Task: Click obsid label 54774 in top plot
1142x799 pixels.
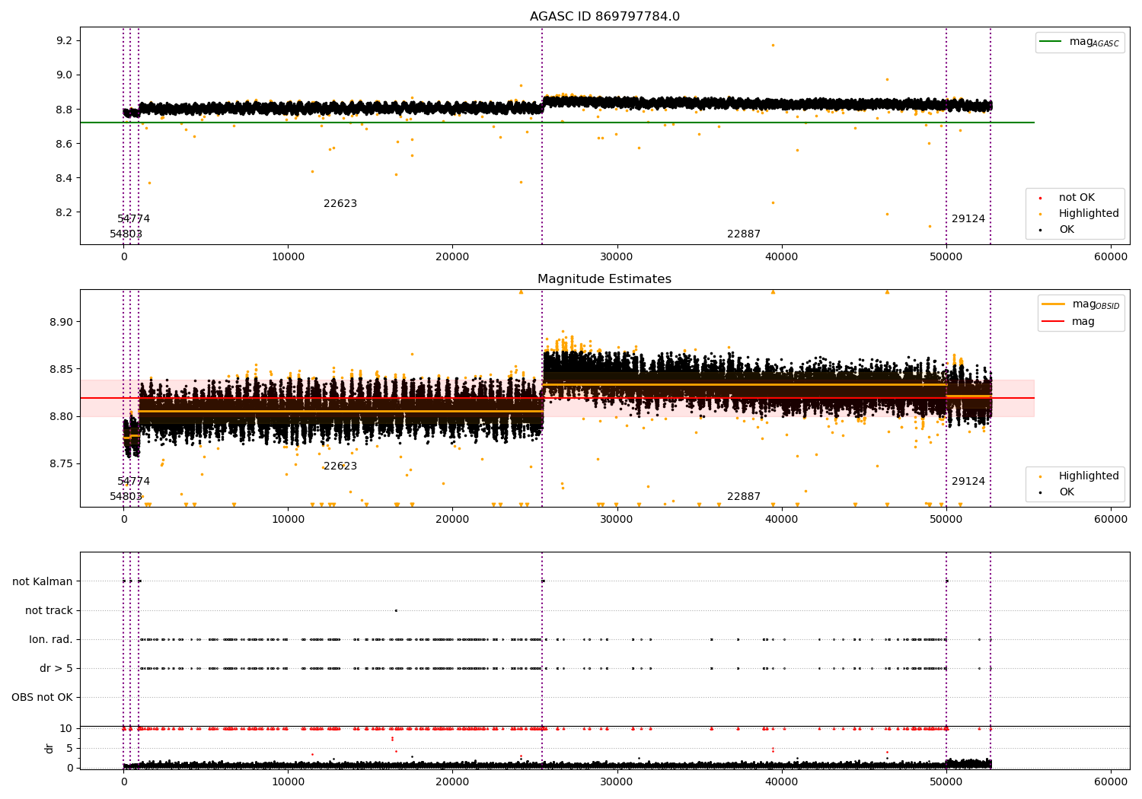Action: (x=134, y=219)
